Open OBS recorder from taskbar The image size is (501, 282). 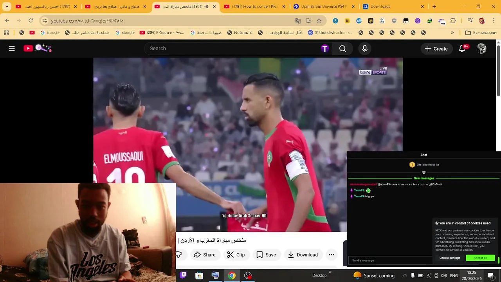tap(248, 275)
